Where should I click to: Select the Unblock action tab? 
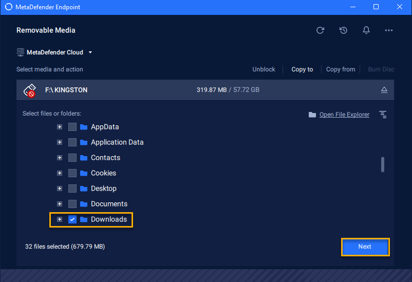click(x=264, y=69)
